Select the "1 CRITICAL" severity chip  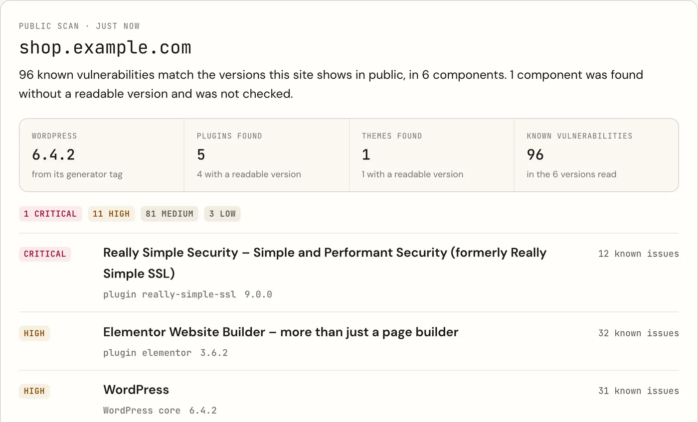pos(50,214)
